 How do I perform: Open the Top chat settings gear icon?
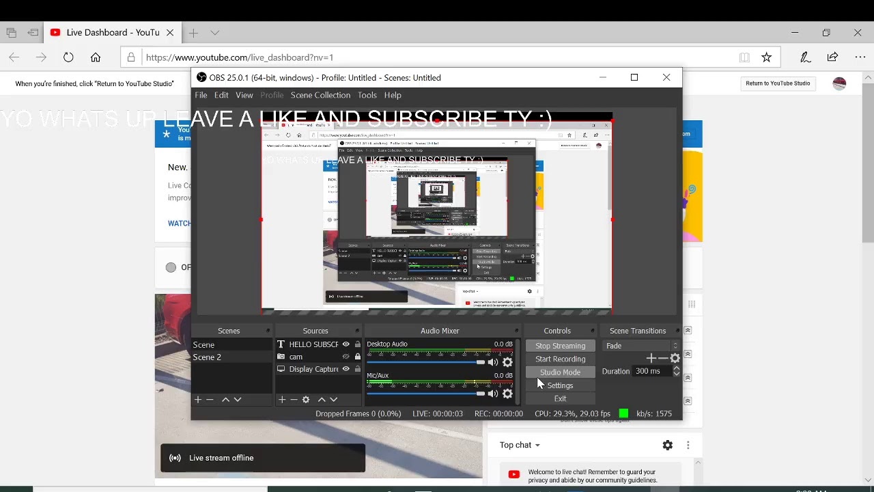coord(668,445)
